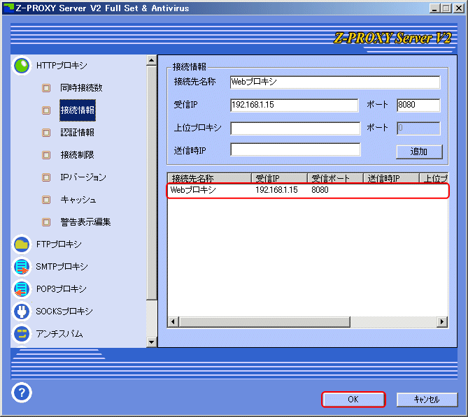Select the Webプロキシ row in the list

(x=308, y=191)
